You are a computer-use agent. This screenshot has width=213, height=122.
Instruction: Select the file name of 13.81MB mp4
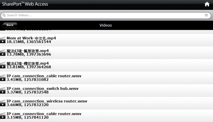pyautogui.click(x=28, y=64)
